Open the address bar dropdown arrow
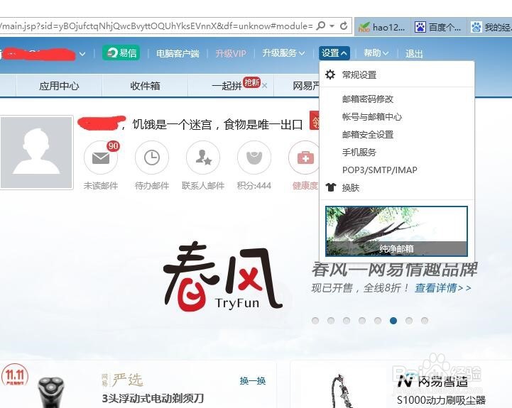 [x=332, y=26]
